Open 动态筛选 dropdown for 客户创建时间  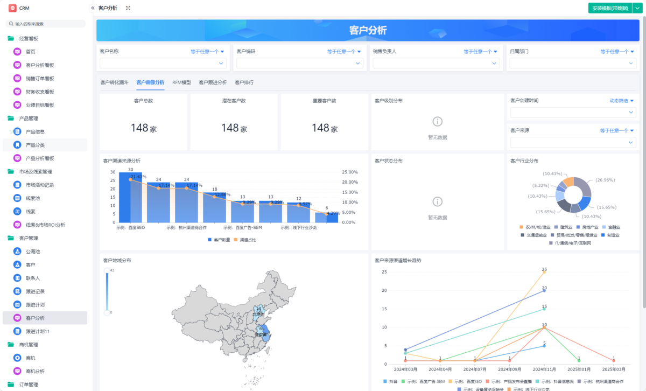[x=621, y=101]
